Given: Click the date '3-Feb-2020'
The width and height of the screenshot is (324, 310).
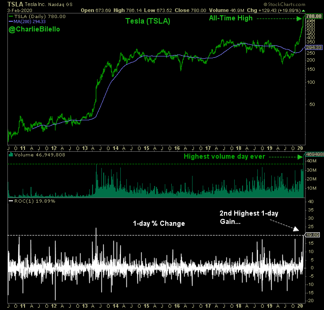Looking at the screenshot, I should (19, 10).
